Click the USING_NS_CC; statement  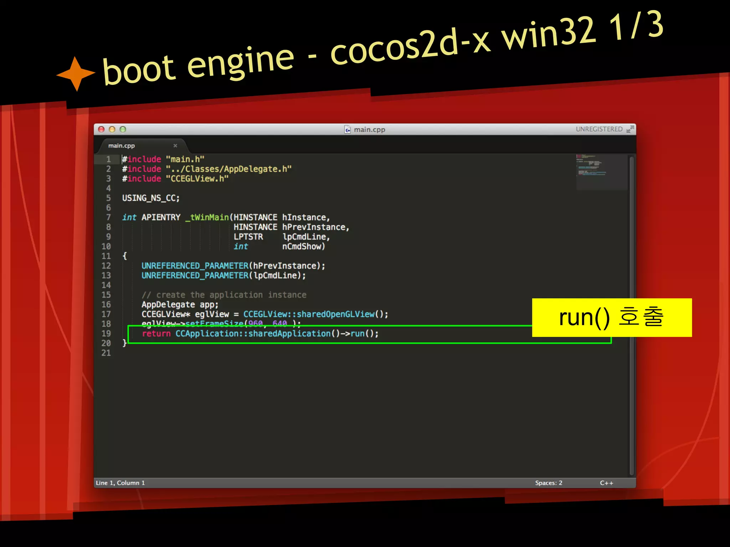151,198
